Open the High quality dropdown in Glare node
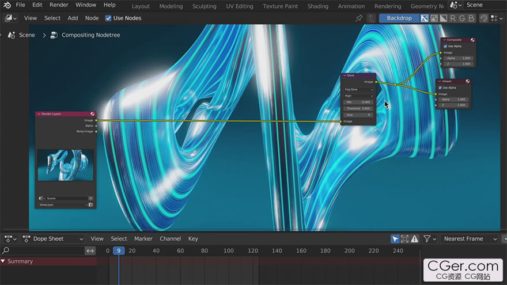Screen dimensions: 507x285 pos(358,96)
